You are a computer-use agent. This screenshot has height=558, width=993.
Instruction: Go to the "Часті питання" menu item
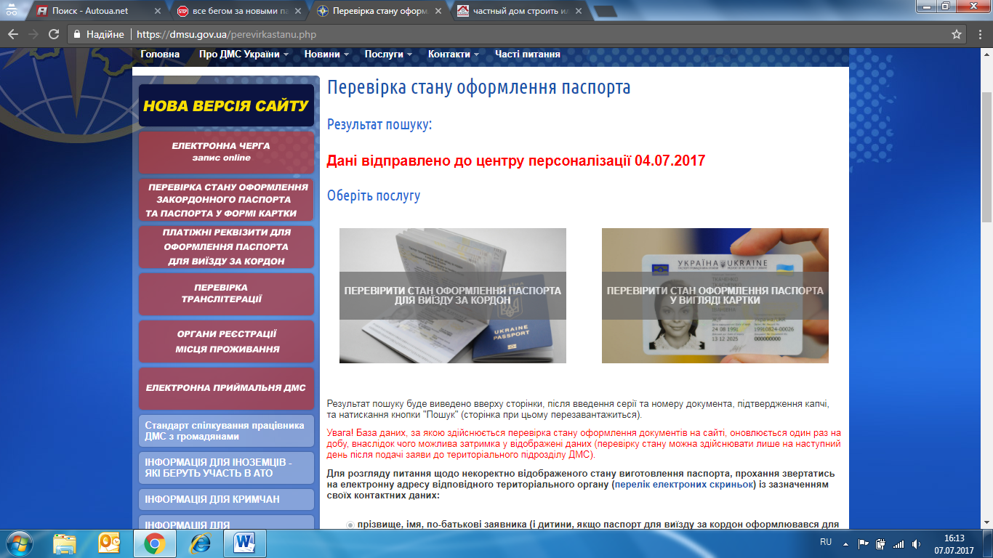pyautogui.click(x=527, y=54)
